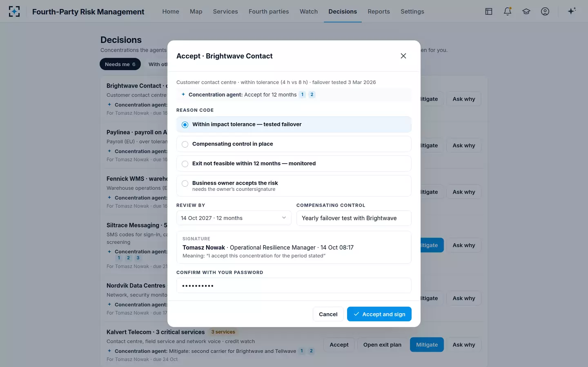Select 'Exit not feasible within 12 months' reason
The image size is (588, 367).
pos(294,164)
